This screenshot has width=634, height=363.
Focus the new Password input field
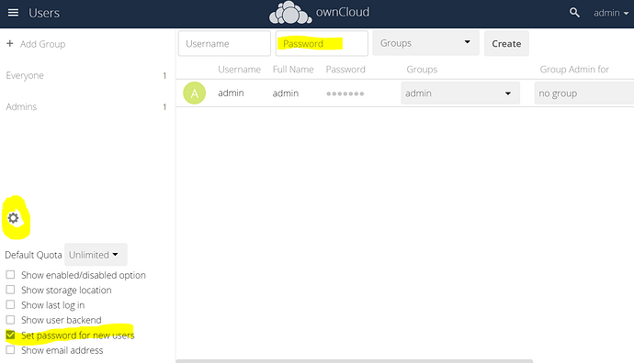coord(322,44)
